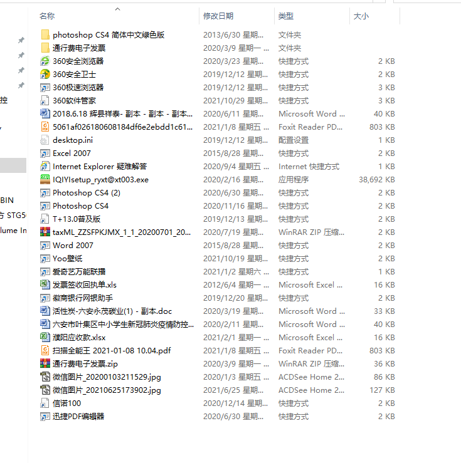Click the last pin icon in sidebar
This screenshot has width=461, height=463.
(21, 85)
